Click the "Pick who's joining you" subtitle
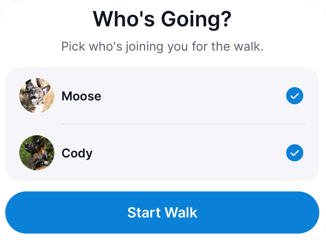The width and height of the screenshot is (326, 240). tap(162, 47)
